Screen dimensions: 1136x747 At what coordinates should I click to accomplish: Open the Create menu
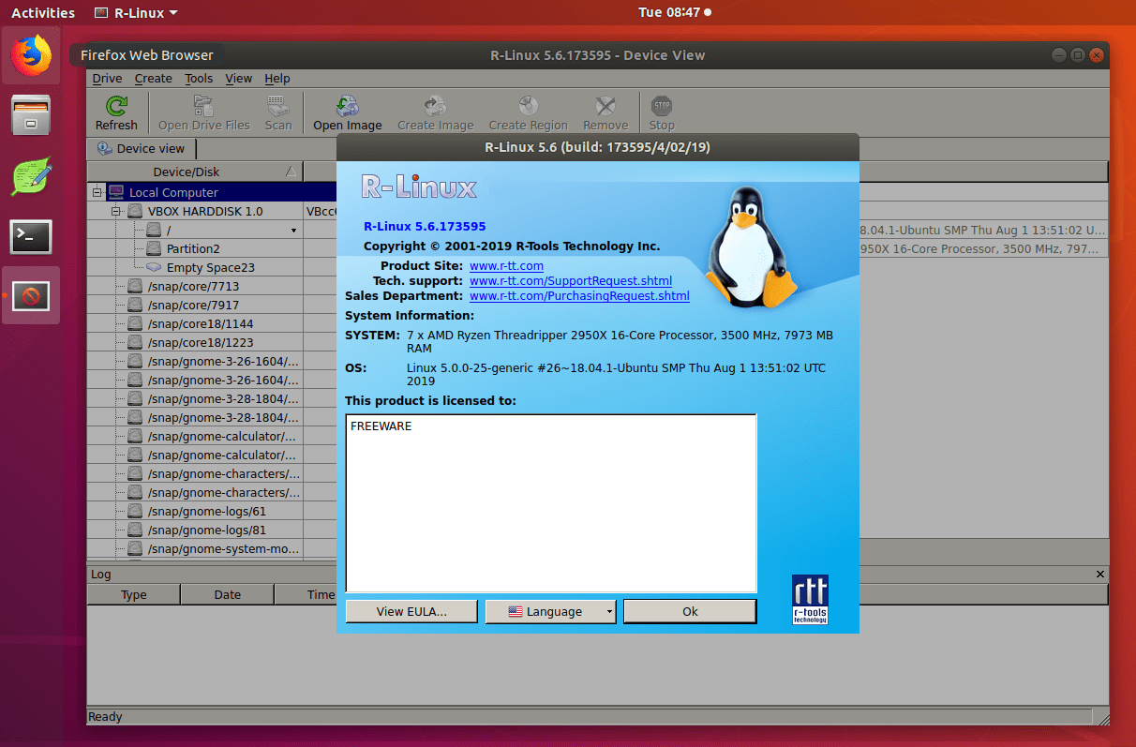[153, 79]
